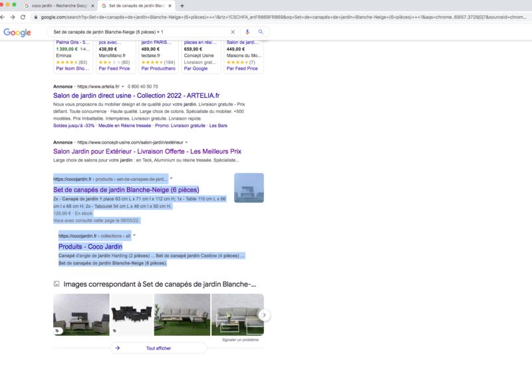Click 'Par Google' attribution link

[x=196, y=68]
